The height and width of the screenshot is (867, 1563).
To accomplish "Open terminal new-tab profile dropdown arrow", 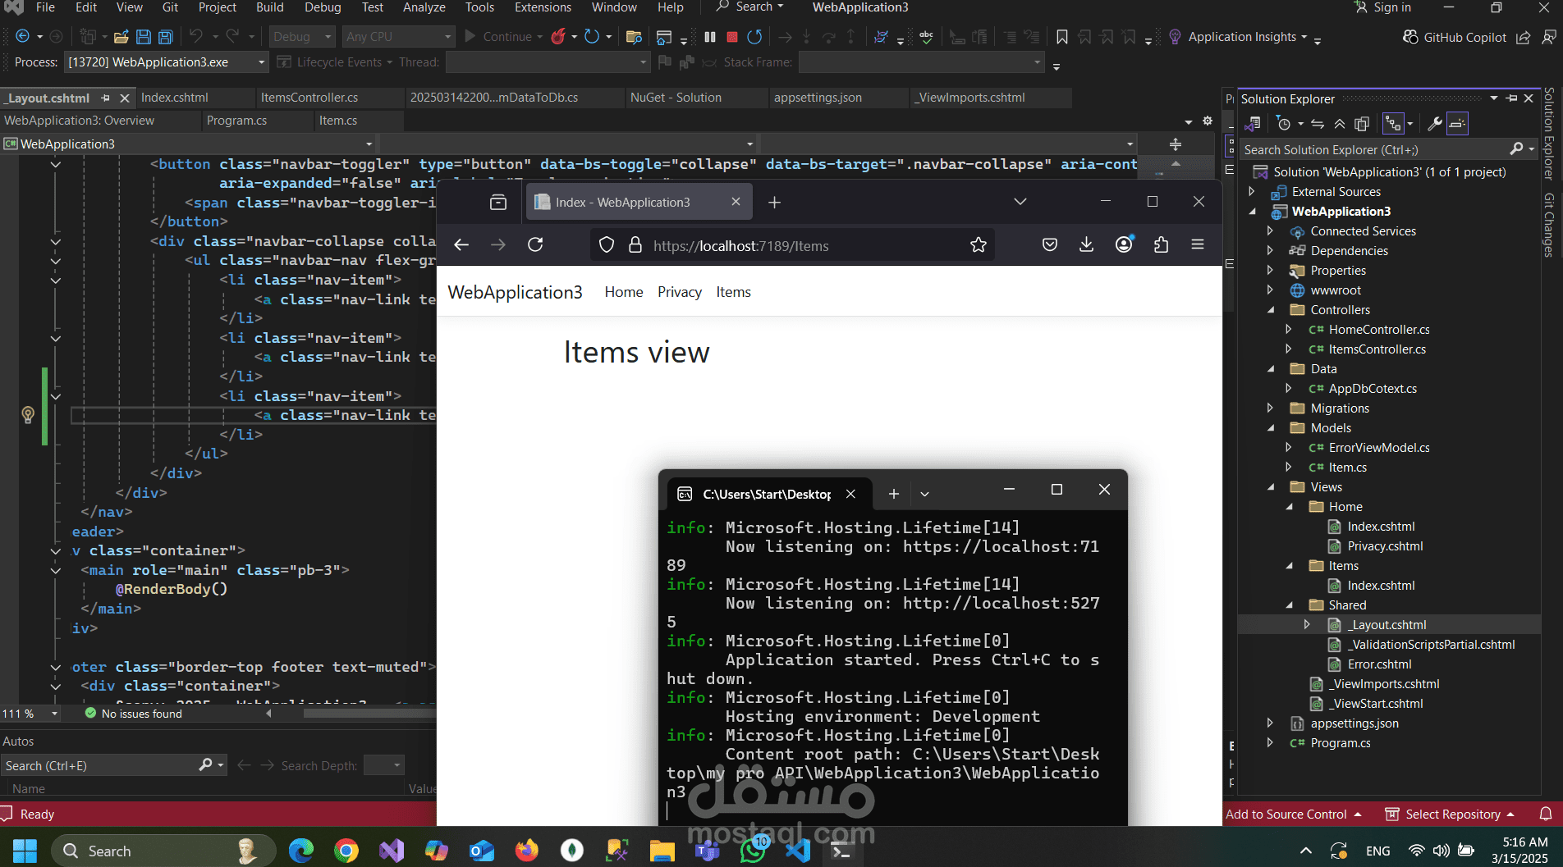I will (x=924, y=494).
